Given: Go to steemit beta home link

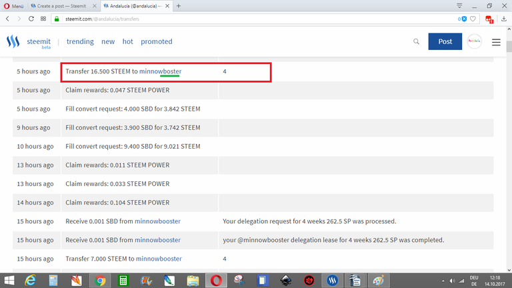Looking at the screenshot, I should 39,42.
